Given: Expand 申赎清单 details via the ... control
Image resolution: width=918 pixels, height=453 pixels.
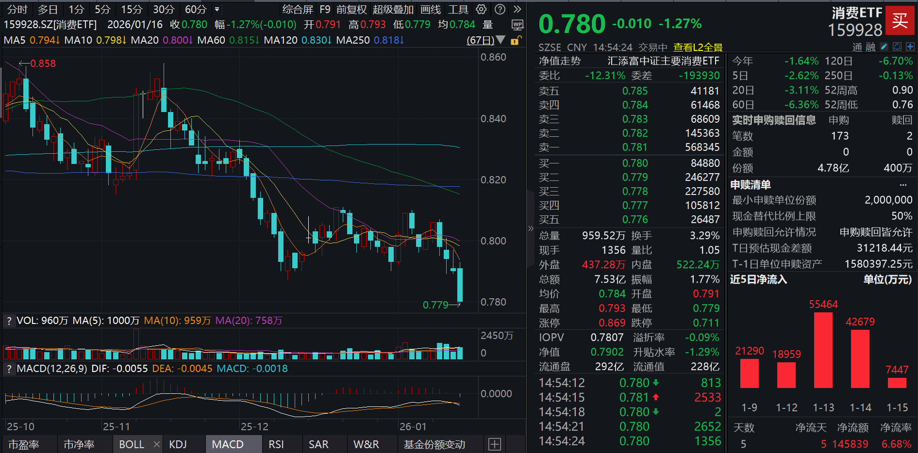Looking at the screenshot, I should tap(903, 184).
